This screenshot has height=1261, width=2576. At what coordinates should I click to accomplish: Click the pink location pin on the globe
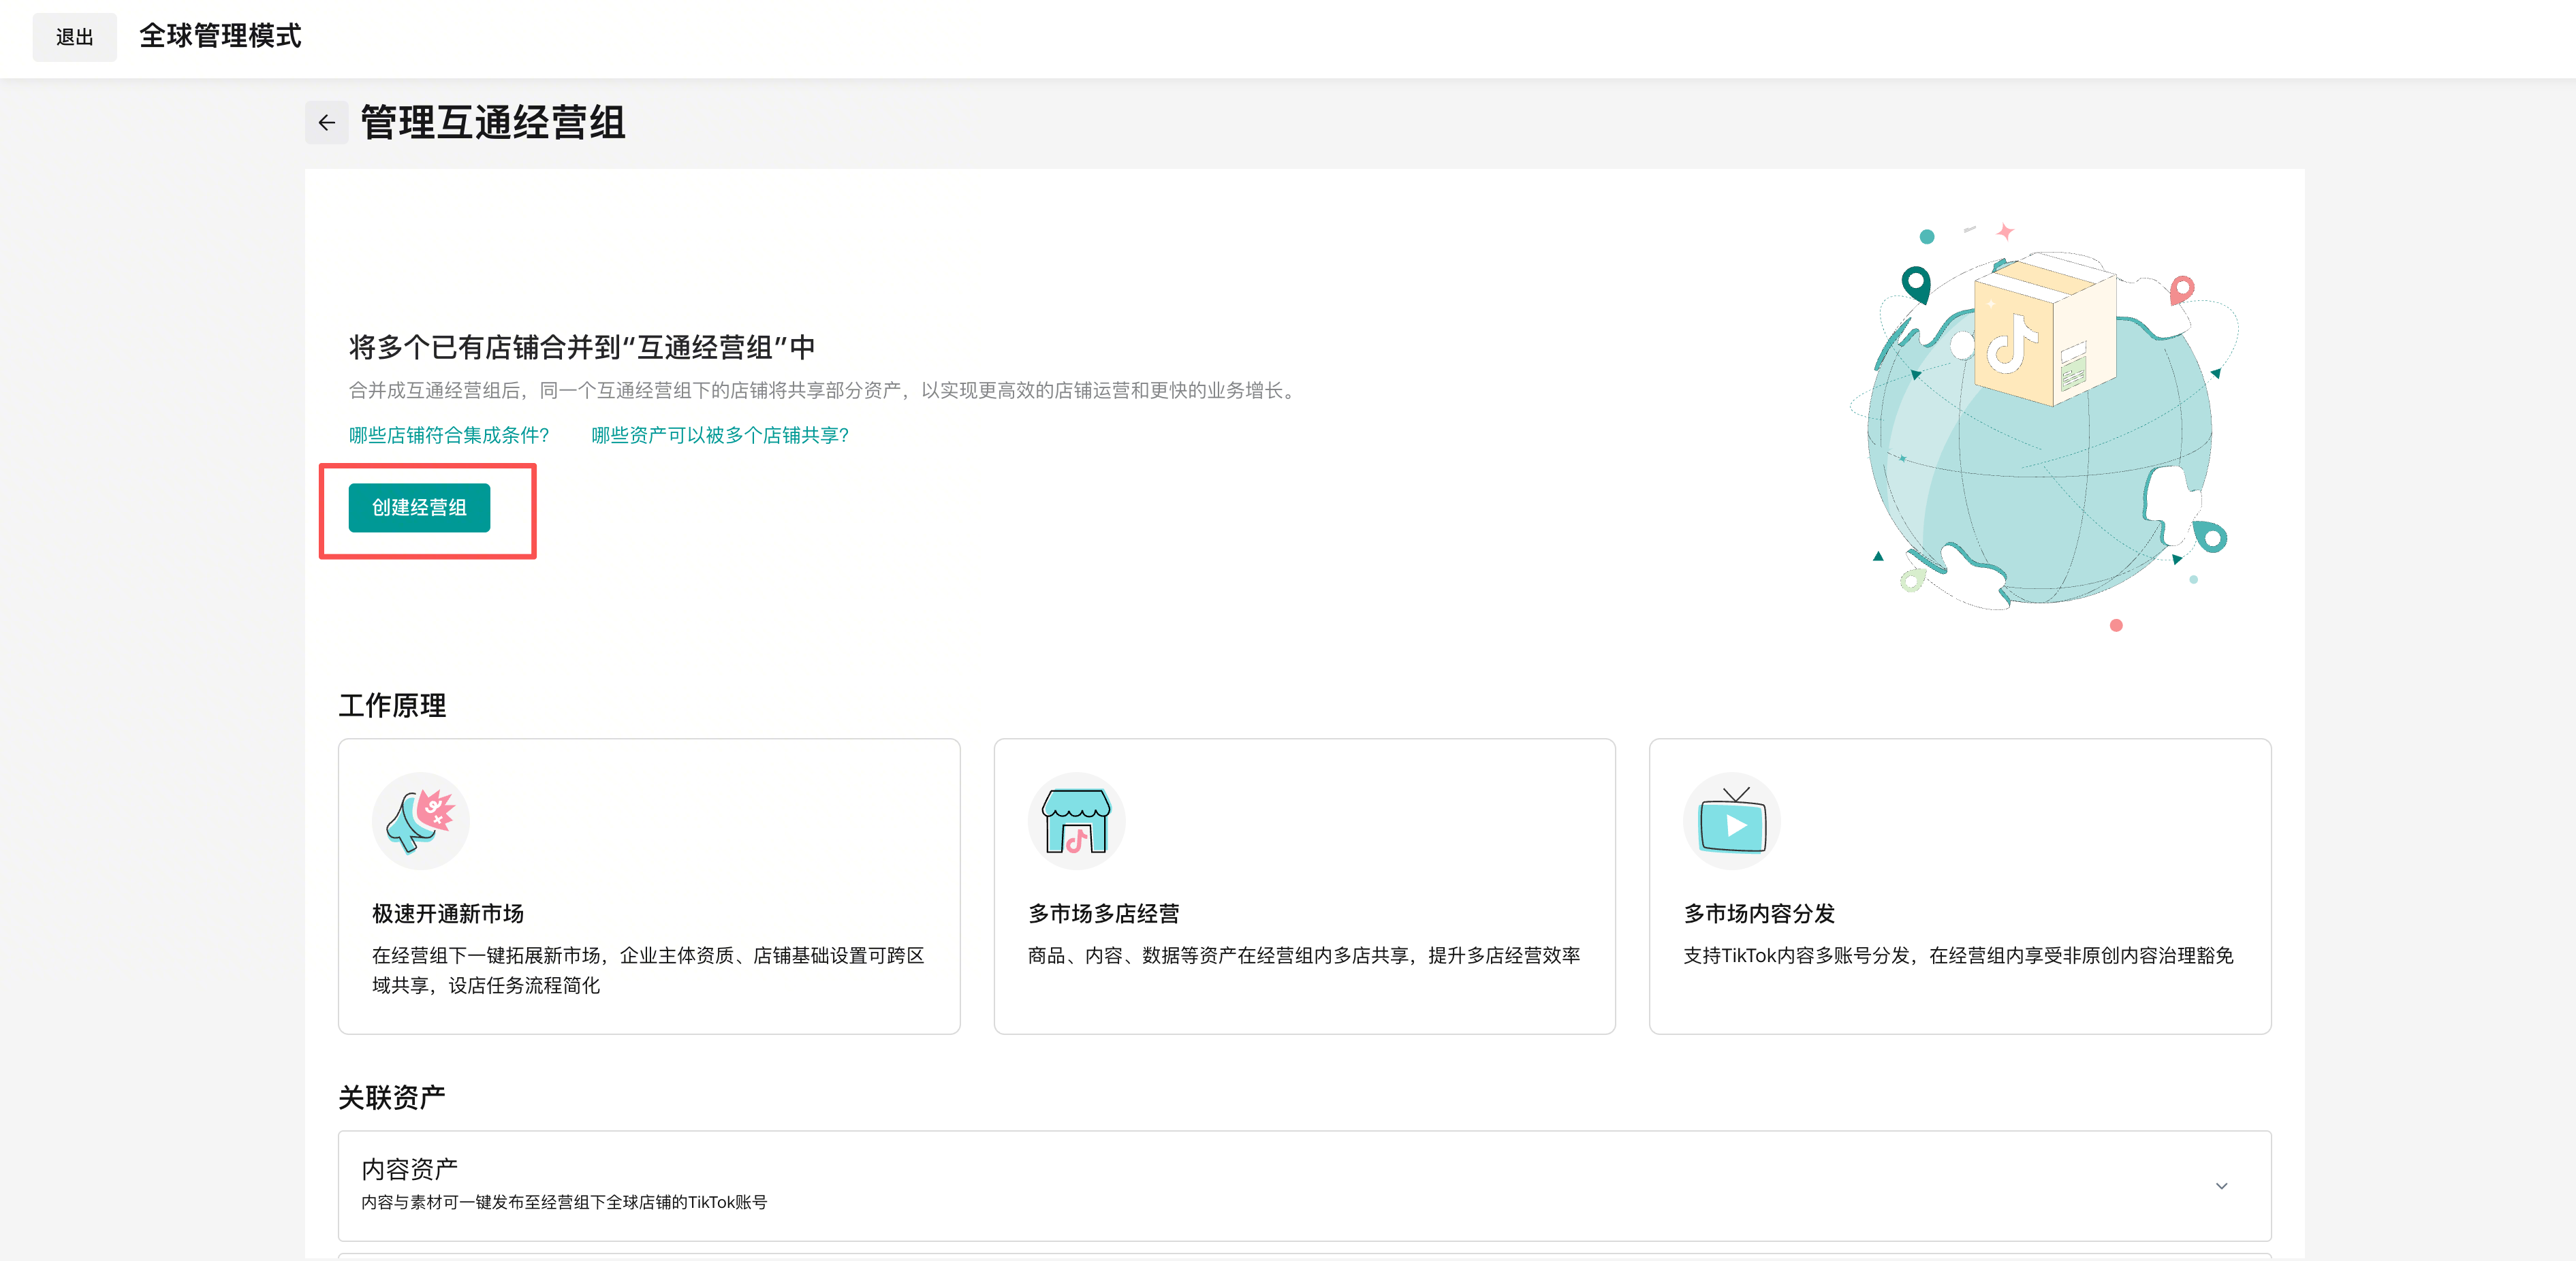click(2182, 289)
